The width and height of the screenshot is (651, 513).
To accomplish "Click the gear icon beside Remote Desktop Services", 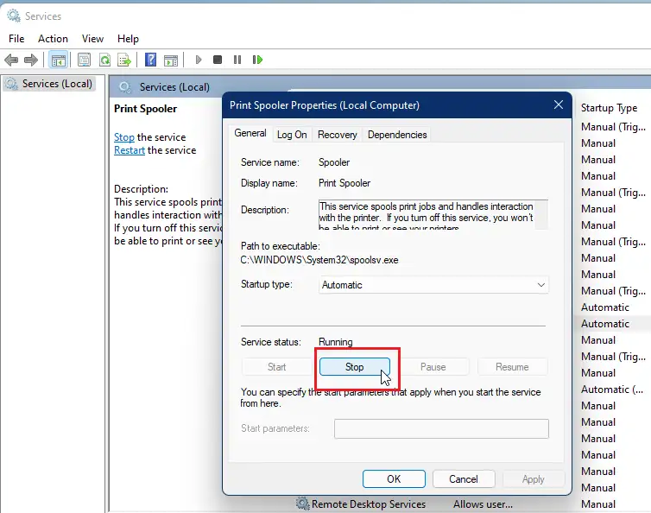I will [x=303, y=503].
